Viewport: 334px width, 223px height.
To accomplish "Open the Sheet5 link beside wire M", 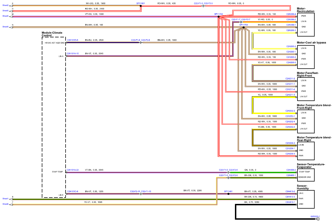I will [x=6, y=16].
